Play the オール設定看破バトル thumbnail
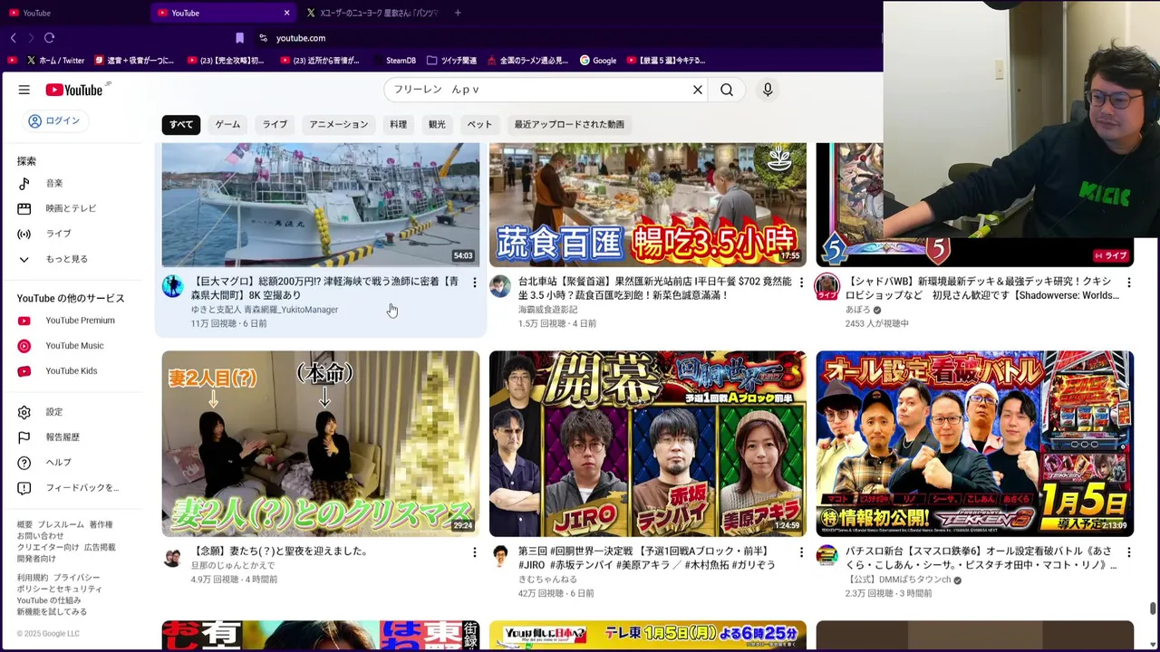 point(975,444)
